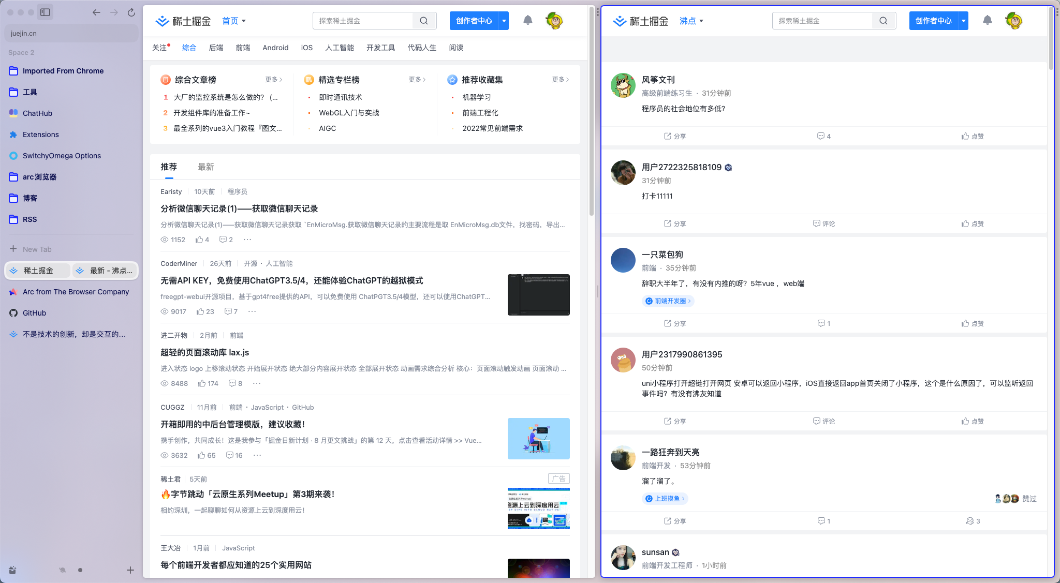Expand 更多 for 推荐收藏集

(561, 80)
